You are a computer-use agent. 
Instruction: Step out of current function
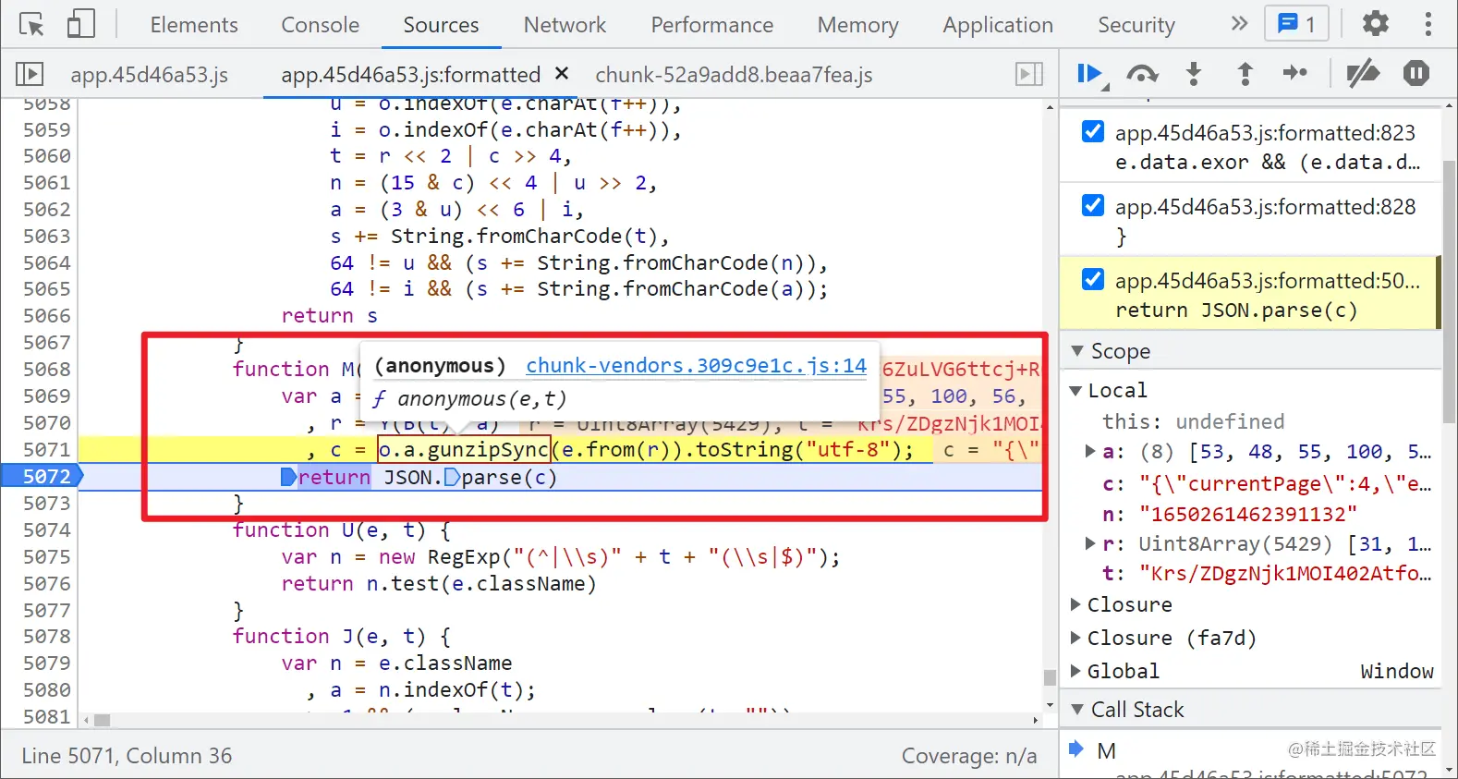pos(1245,74)
